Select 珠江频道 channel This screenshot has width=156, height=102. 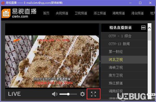124,83
